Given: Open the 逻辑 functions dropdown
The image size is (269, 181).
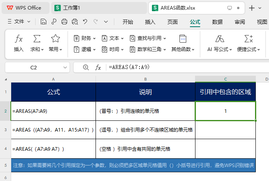Looking at the screenshot, I should (85, 49).
